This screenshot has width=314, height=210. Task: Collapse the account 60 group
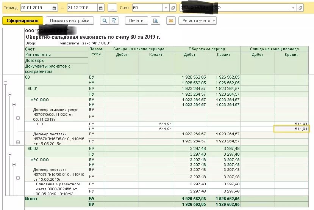(x=6, y=83)
